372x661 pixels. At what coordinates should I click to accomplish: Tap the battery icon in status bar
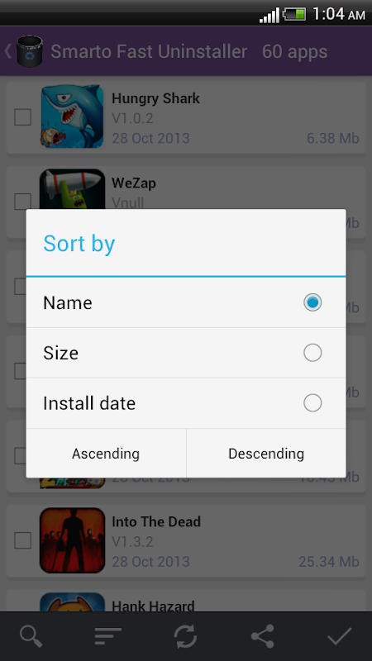294,14
